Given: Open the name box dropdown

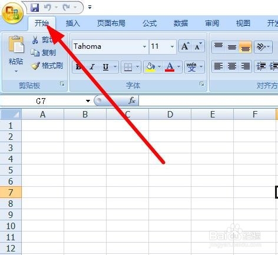Looking at the screenshot, I should click(x=88, y=101).
